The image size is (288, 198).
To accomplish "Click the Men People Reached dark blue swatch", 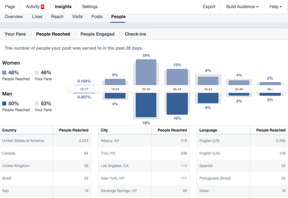I will tap(4, 103).
